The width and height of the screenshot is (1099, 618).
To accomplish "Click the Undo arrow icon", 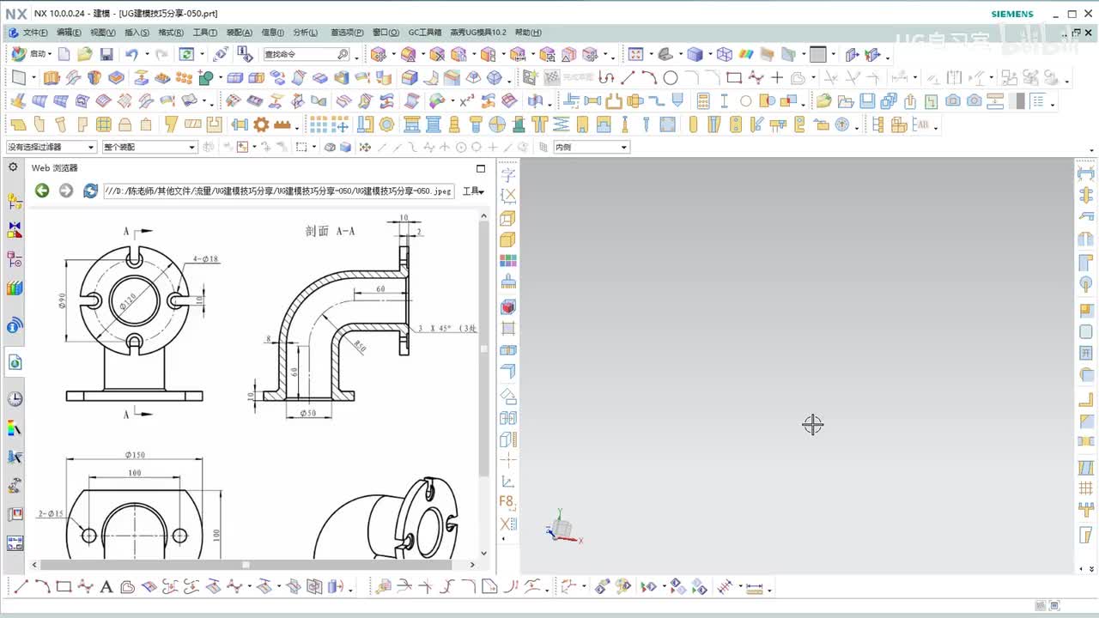I will pyautogui.click(x=131, y=54).
